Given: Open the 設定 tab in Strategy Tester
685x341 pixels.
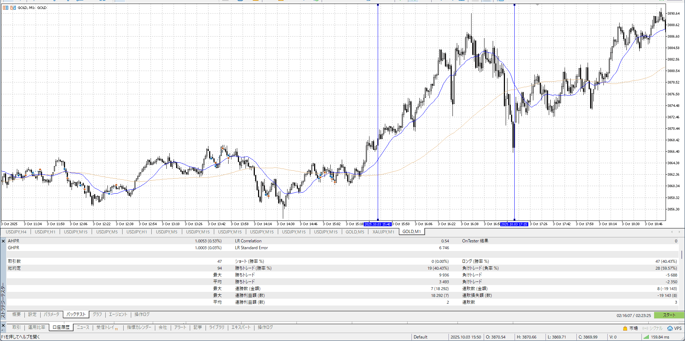Looking at the screenshot, I should (x=32, y=314).
